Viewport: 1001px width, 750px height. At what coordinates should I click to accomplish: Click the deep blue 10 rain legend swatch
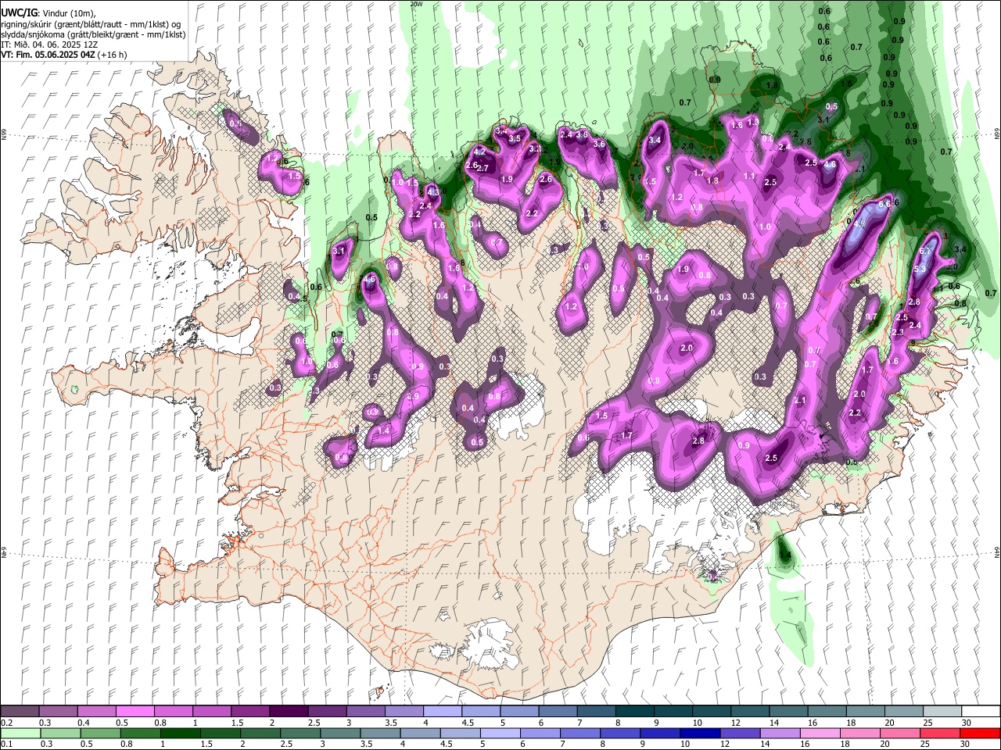tap(700, 733)
